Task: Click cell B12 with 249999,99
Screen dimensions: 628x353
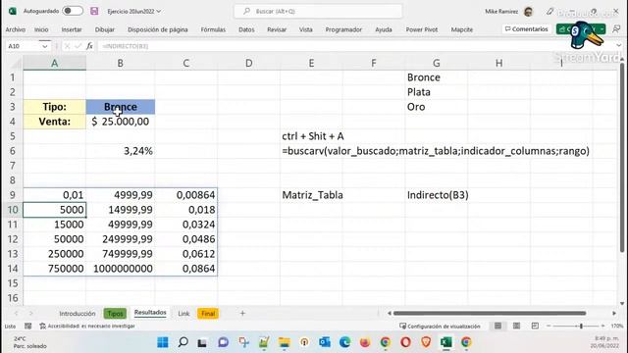Action: [121, 239]
